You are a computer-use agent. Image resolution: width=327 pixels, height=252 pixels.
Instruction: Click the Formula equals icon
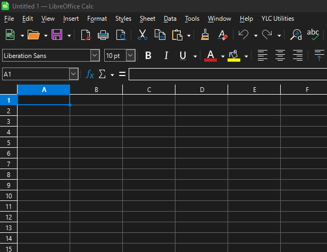coord(122,74)
